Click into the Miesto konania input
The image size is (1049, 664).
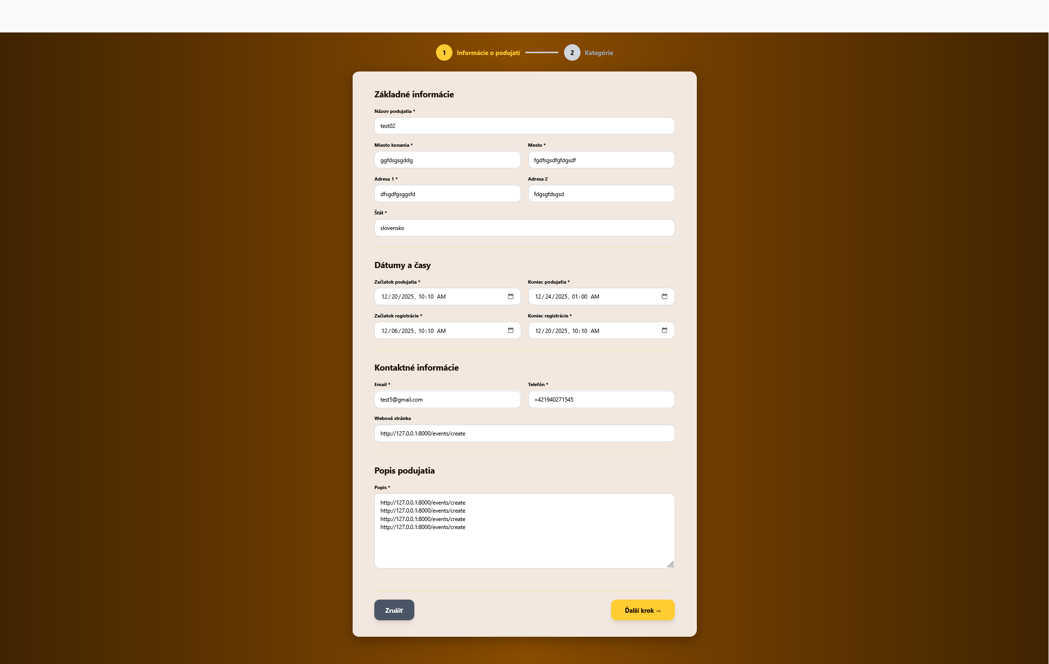coord(448,160)
